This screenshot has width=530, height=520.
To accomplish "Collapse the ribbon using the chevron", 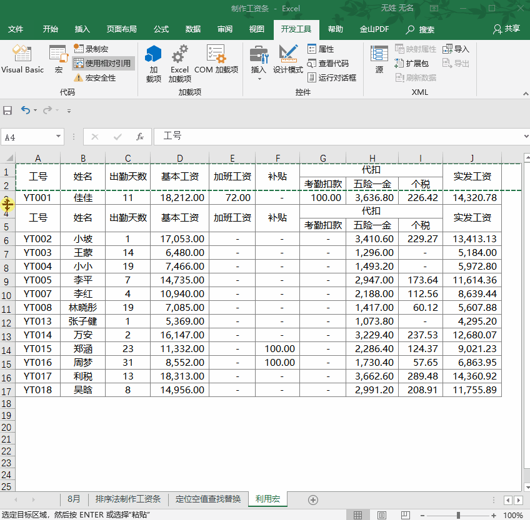I will pyautogui.click(x=526, y=94).
